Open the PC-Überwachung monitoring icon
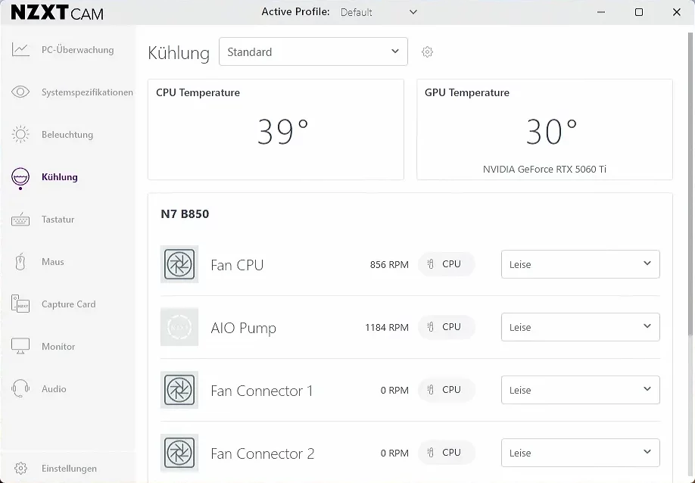 [20, 50]
